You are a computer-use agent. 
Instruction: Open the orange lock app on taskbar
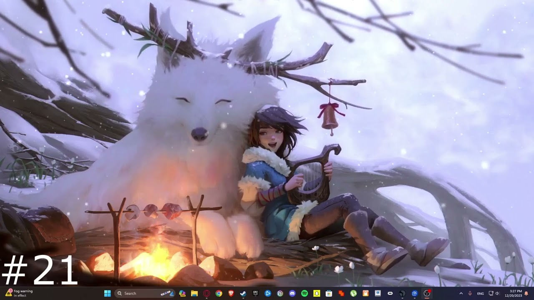(x=365, y=293)
